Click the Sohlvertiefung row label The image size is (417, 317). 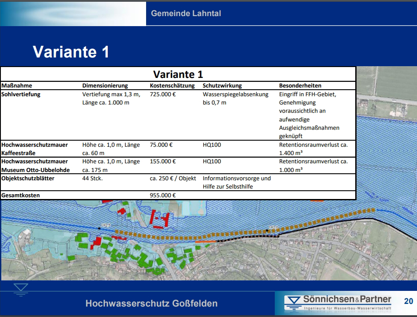coord(21,94)
